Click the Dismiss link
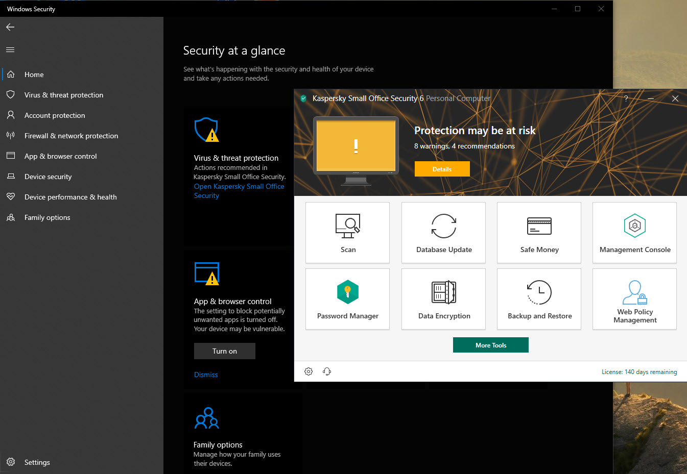Screen dimensions: 687x474 (206, 375)
